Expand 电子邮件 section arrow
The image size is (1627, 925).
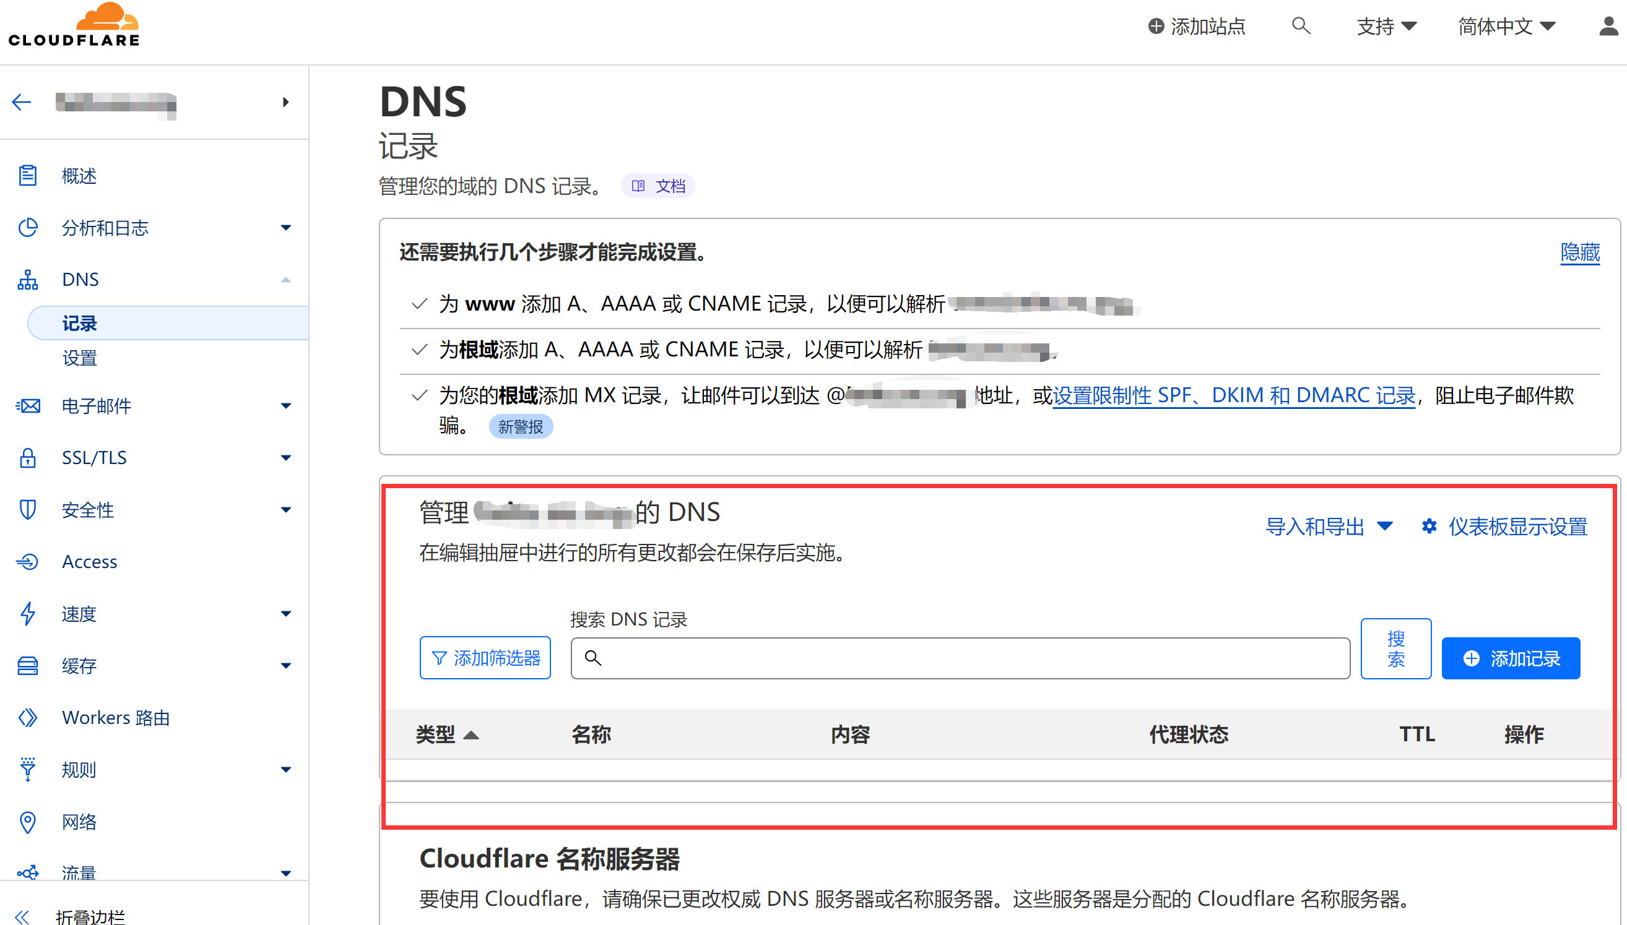coord(286,406)
